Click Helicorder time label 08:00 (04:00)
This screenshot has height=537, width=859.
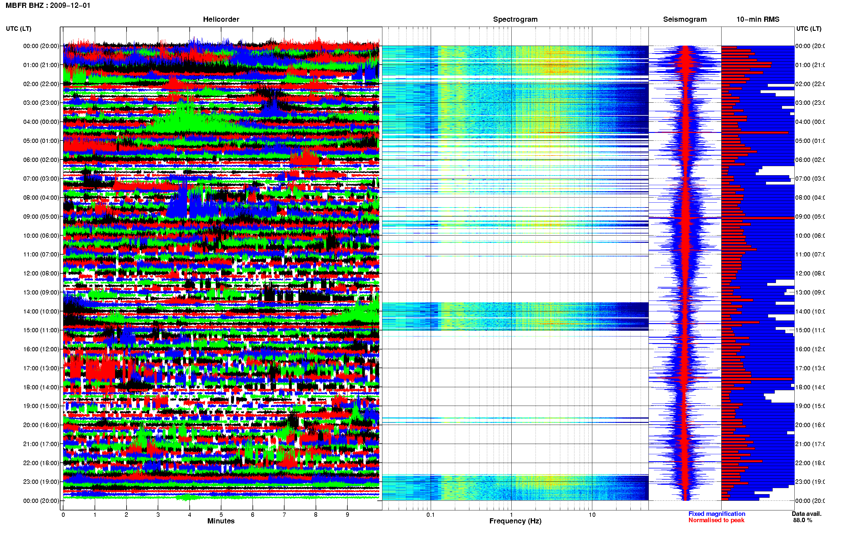(41, 198)
